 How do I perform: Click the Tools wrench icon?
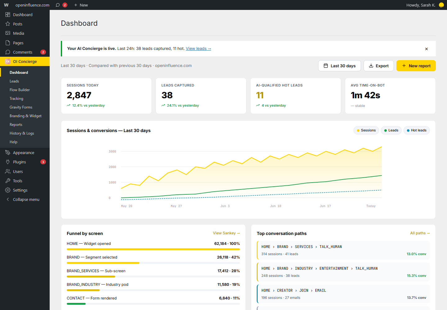coord(8,181)
